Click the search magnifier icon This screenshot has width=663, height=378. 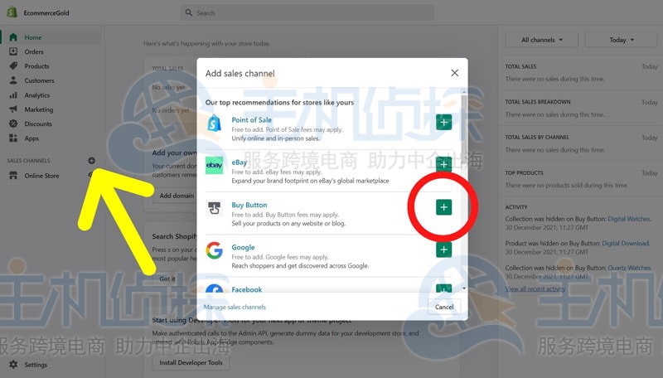pyautogui.click(x=189, y=12)
